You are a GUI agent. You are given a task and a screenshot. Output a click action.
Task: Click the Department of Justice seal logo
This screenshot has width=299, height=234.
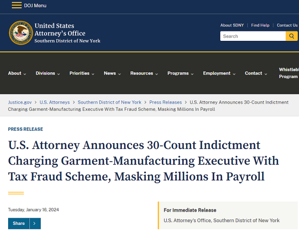[x=21, y=33]
